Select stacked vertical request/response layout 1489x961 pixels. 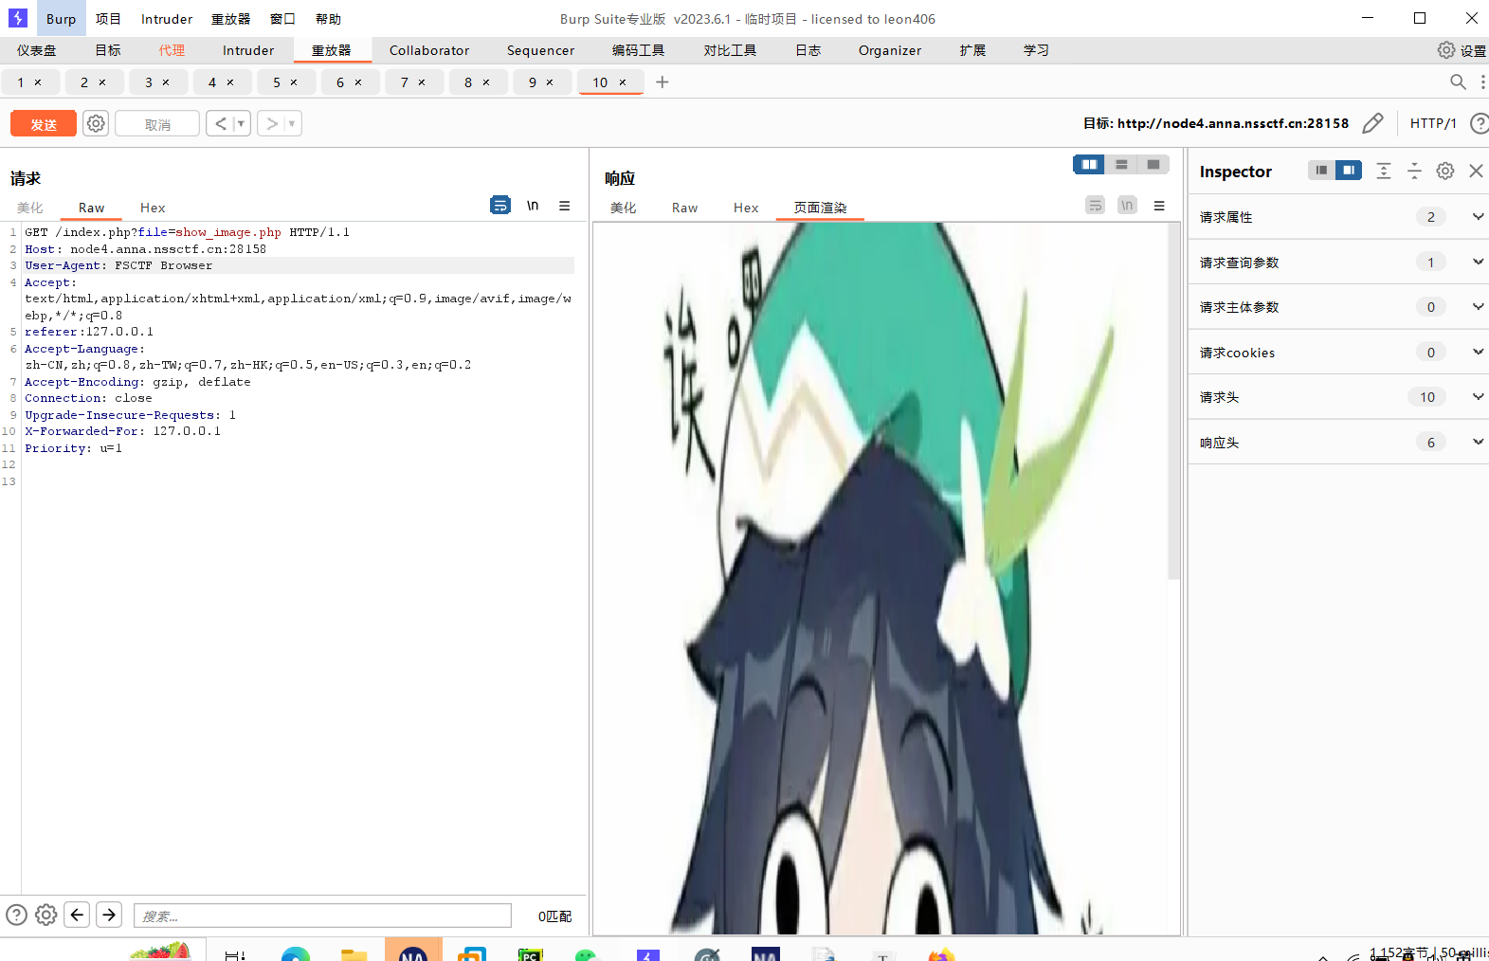point(1121,165)
